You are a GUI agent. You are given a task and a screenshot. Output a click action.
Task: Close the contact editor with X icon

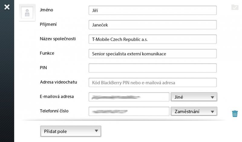point(7,7)
